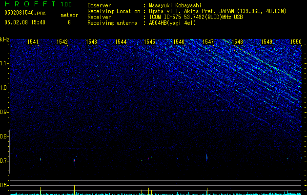This screenshot has height=195, width=307.
Task: Click the 1541 time axis marker
Action: coord(33,42)
